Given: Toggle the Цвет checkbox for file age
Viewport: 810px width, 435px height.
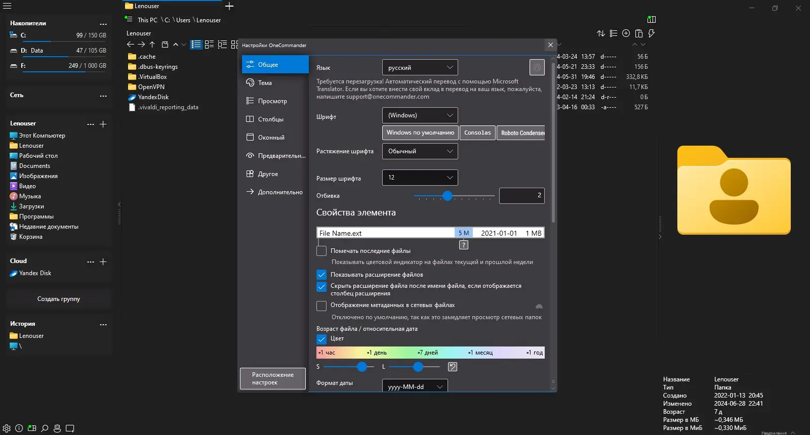Looking at the screenshot, I should pos(321,339).
